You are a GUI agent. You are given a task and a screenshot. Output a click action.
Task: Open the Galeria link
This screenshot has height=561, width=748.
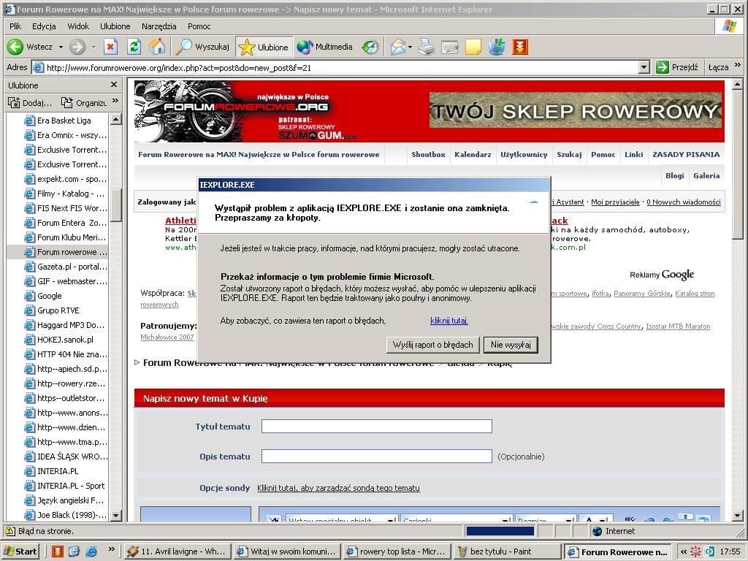point(706,176)
